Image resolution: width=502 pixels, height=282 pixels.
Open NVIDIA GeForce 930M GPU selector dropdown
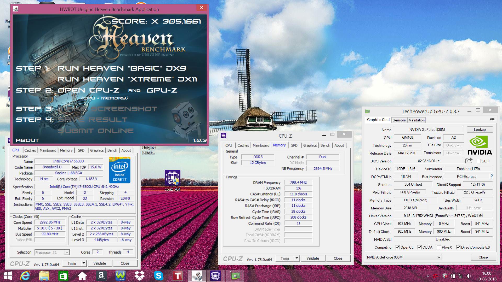click(404, 257)
